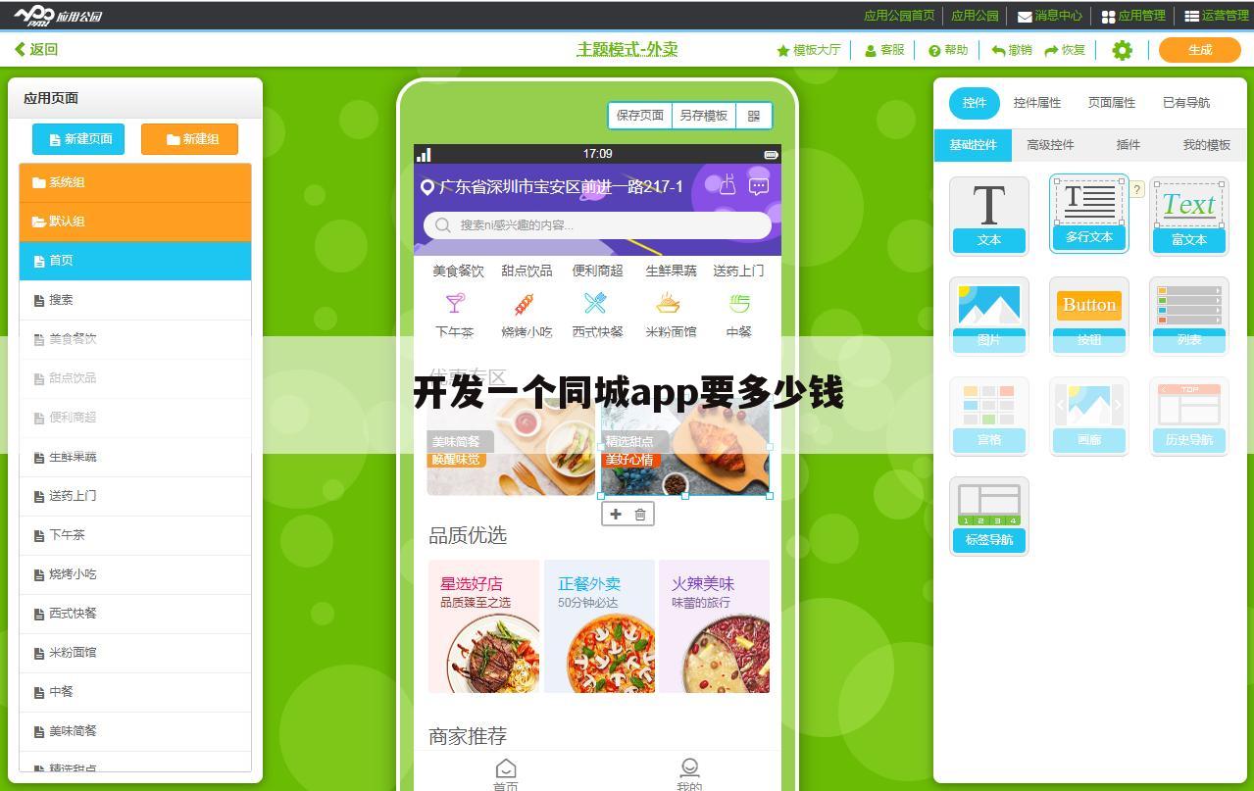
Task: Open 帮助 help
Action: 949,50
